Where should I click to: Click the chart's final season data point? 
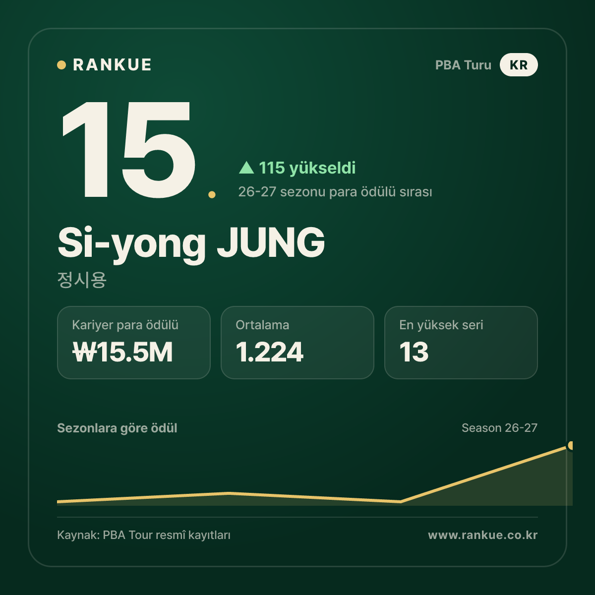pos(571,446)
